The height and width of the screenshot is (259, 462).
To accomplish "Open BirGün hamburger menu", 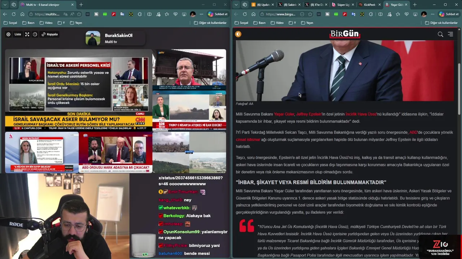I will pos(450,34).
